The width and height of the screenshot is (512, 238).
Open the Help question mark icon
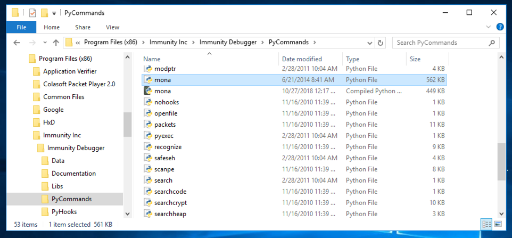pos(500,27)
